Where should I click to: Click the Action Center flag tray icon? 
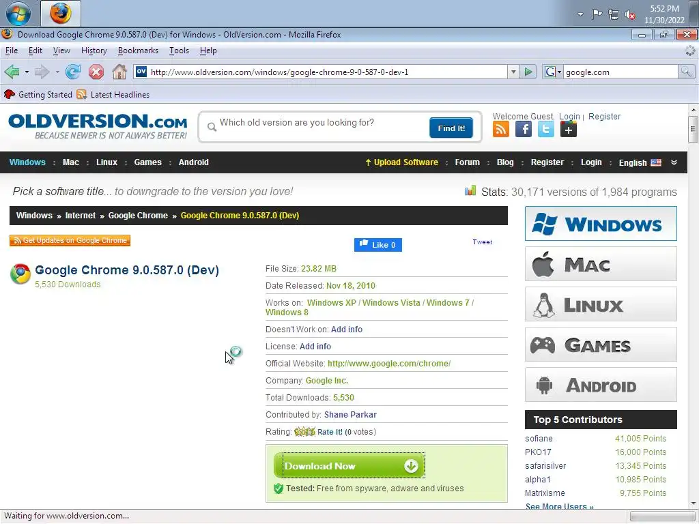597,14
